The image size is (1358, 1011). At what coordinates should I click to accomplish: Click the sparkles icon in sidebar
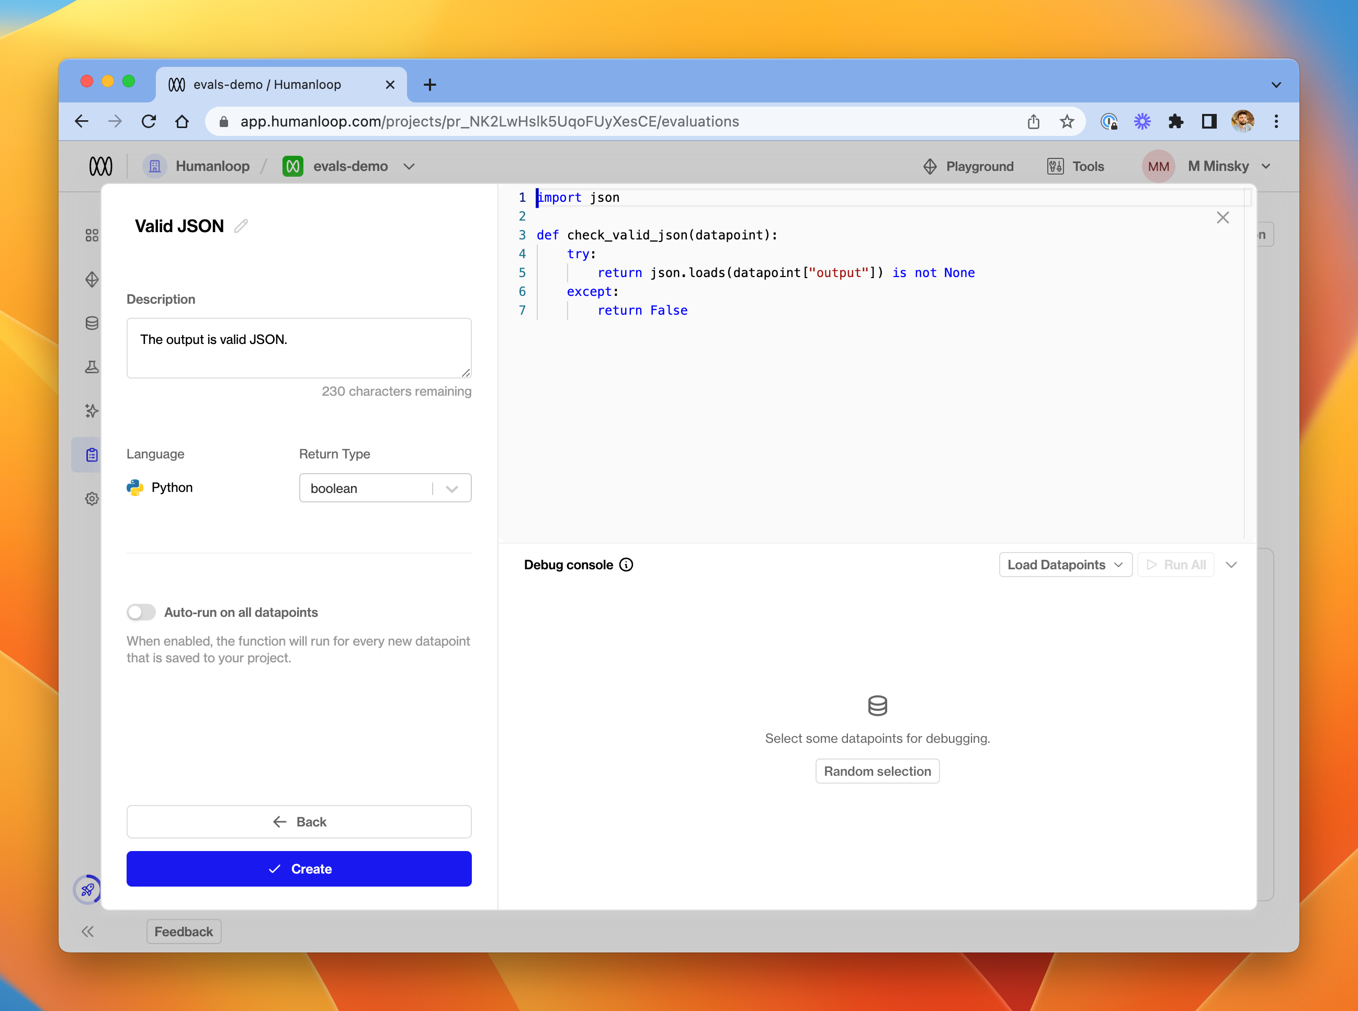point(92,411)
